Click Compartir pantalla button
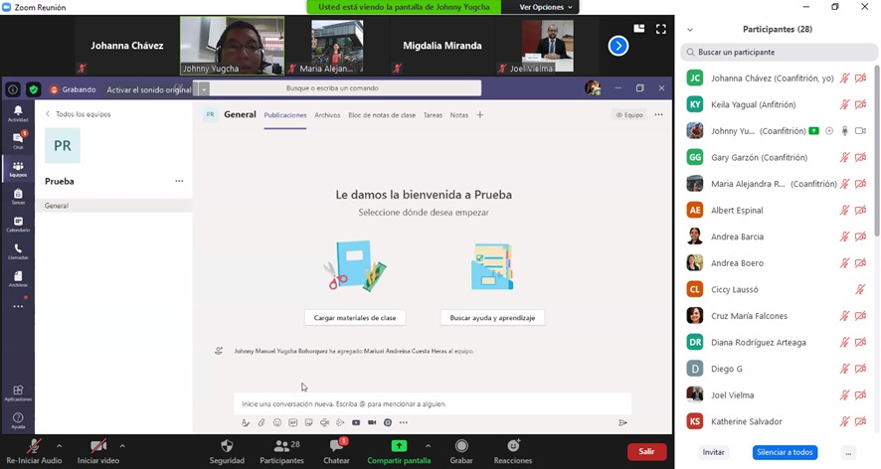This screenshot has width=881, height=469. [x=399, y=452]
